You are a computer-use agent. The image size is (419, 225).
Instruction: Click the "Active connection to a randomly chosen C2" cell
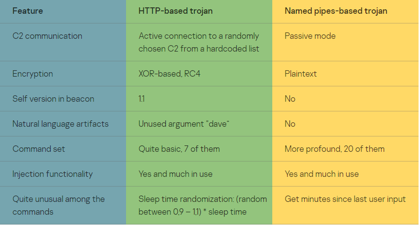[x=198, y=42]
